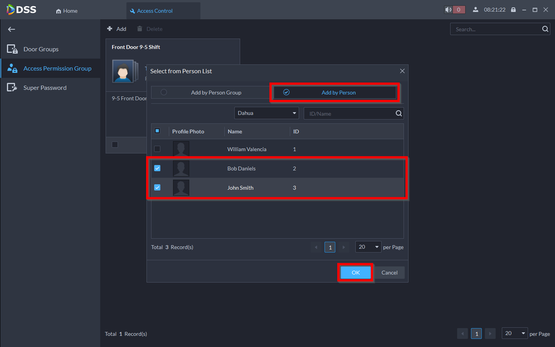The width and height of the screenshot is (555, 347).
Task: Select Add by Person Group option
Action: point(210,92)
